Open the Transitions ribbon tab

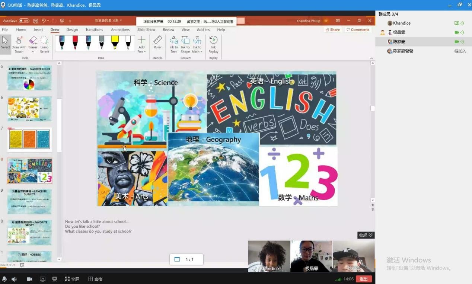coord(94,30)
